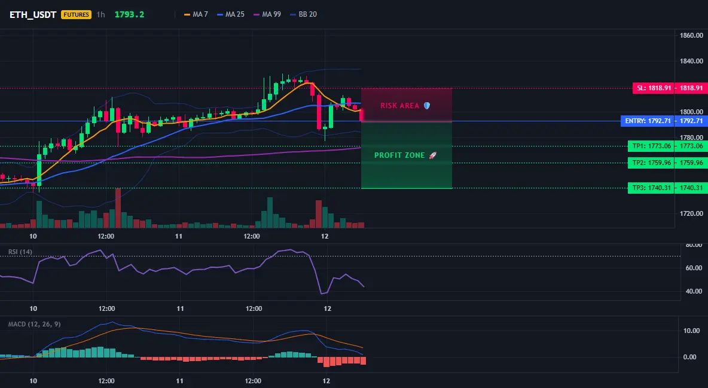Viewport: 708px width, 388px height.
Task: Click the FUTURES badge
Action: click(x=77, y=14)
